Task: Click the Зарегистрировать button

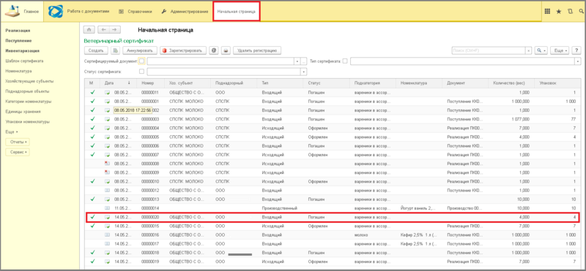Action: (182, 50)
